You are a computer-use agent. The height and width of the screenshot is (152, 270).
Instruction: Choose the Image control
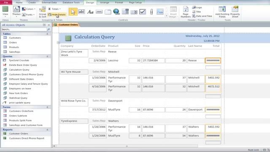pos(160,12)
